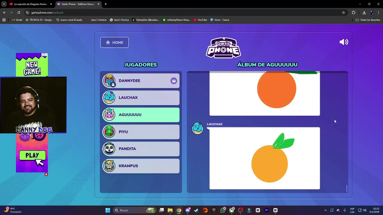Open the system volume icon in the tray
Viewport: 383px width, 215px height.
coord(364,210)
